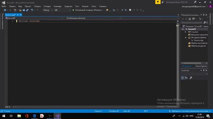This screenshot has width=213, height=119.
Task: Click the Save All toolbar icon
Action: click(x=27, y=10)
